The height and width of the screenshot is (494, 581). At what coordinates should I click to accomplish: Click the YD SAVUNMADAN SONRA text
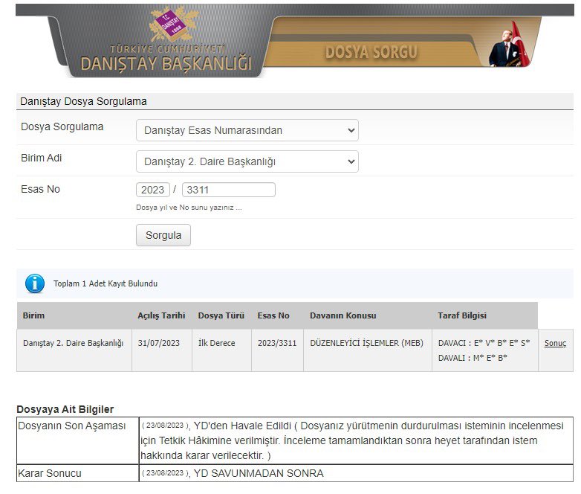tap(259, 473)
